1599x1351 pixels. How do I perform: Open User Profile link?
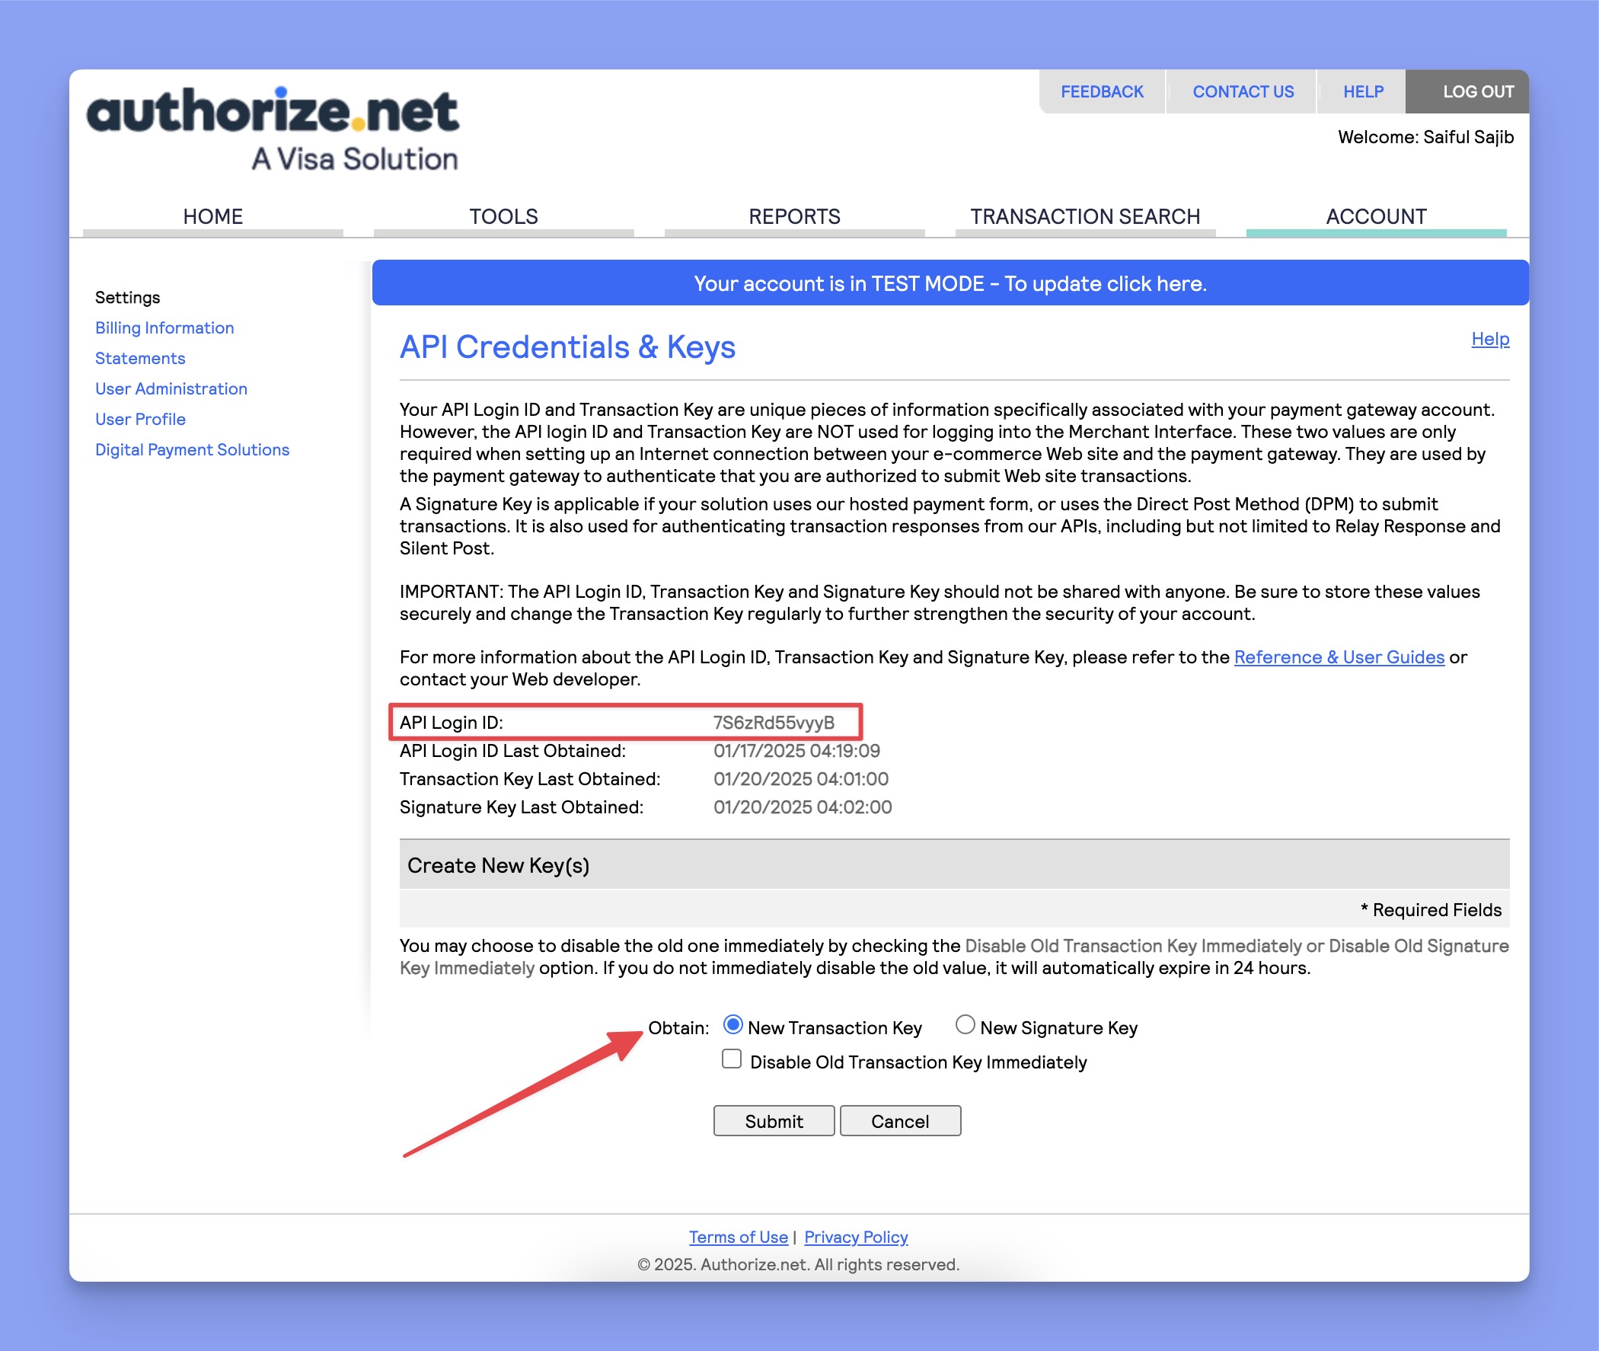click(x=140, y=420)
